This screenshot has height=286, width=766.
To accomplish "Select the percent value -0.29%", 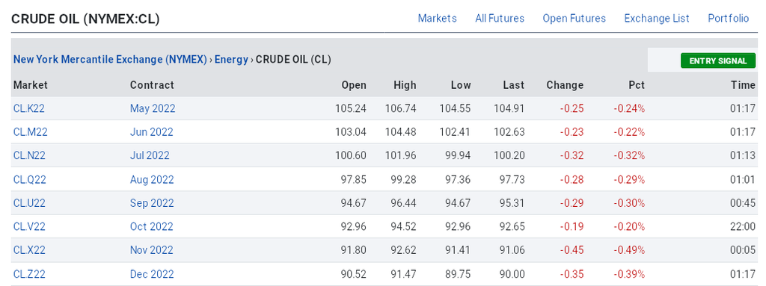I will pos(629,180).
